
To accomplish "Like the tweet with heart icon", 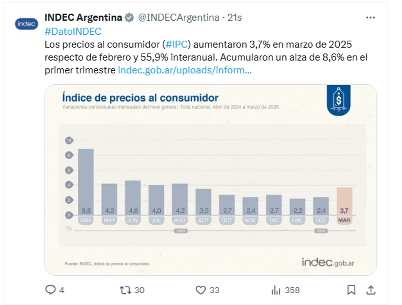I will pos(200,290).
